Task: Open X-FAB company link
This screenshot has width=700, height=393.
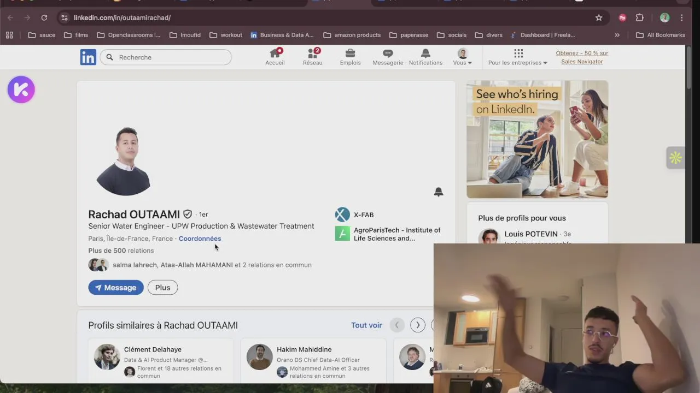Action: click(364, 215)
